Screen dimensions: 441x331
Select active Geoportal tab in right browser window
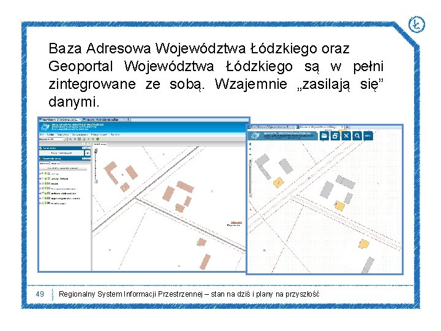[320, 127]
